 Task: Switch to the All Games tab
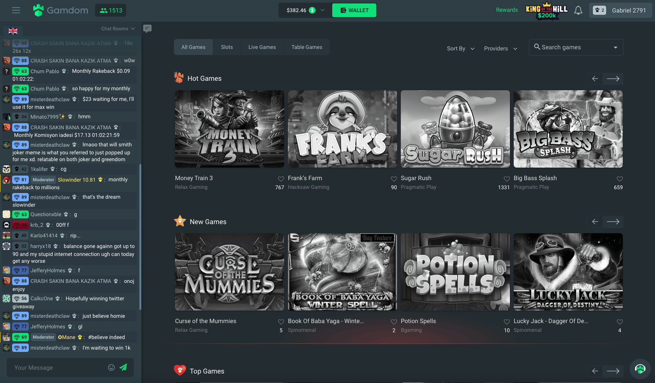click(193, 47)
